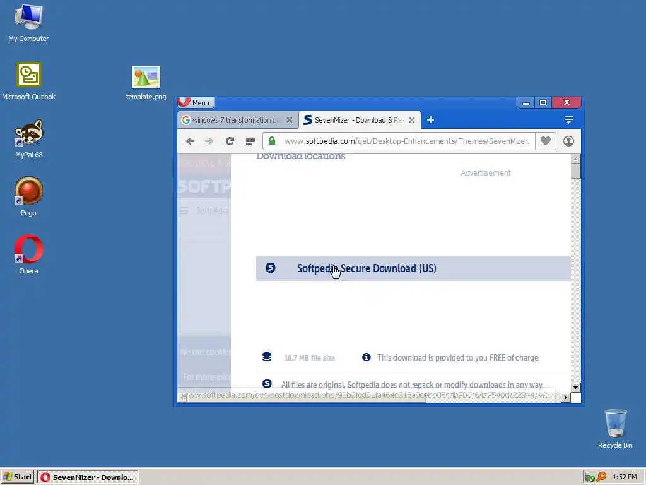Click the Softpedia S logo beside download link
Image resolution: width=646 pixels, height=485 pixels.
tap(270, 268)
